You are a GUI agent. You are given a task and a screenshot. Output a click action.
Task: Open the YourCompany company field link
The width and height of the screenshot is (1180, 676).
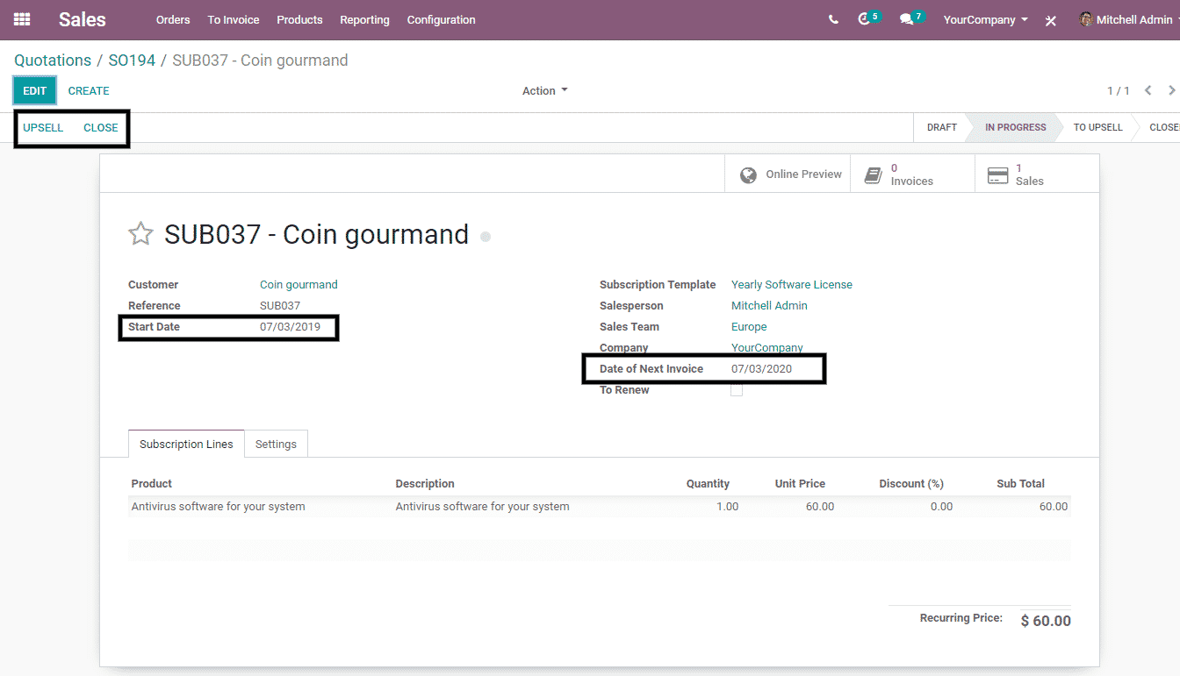[x=767, y=348]
